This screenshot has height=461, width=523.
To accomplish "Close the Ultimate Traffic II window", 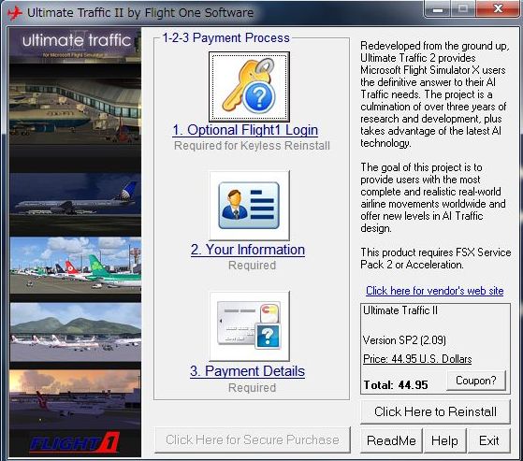I will (498, 9).
